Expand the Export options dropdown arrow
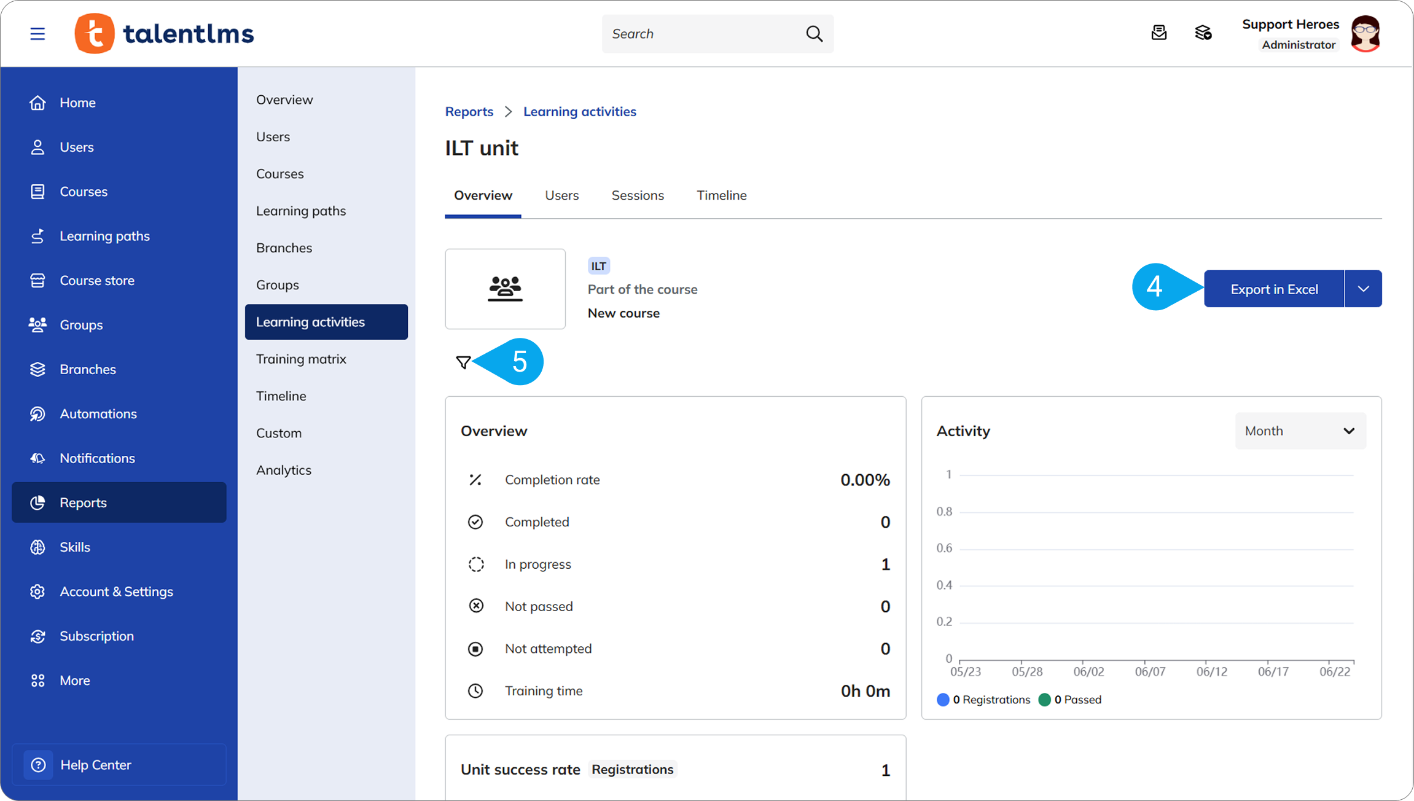The width and height of the screenshot is (1414, 801). tap(1363, 289)
